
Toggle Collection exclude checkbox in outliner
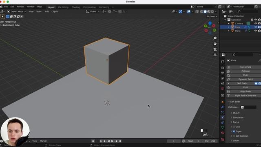coord(252,20)
